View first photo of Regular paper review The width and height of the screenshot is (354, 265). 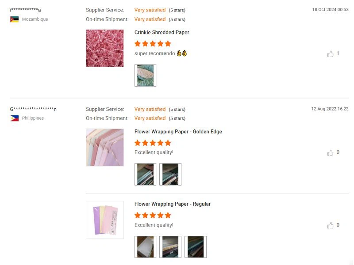click(145, 247)
